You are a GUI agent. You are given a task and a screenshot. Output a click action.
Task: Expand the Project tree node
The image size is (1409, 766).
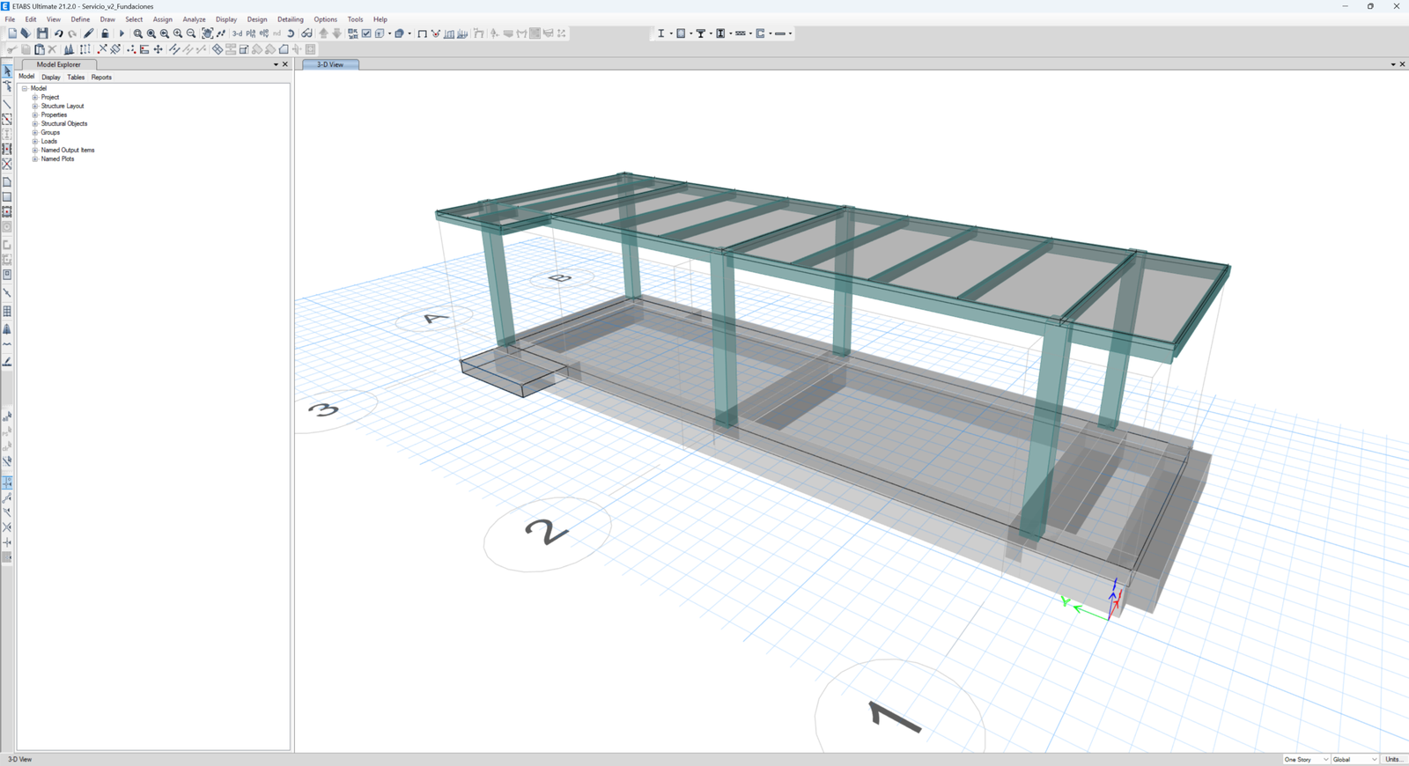click(35, 97)
